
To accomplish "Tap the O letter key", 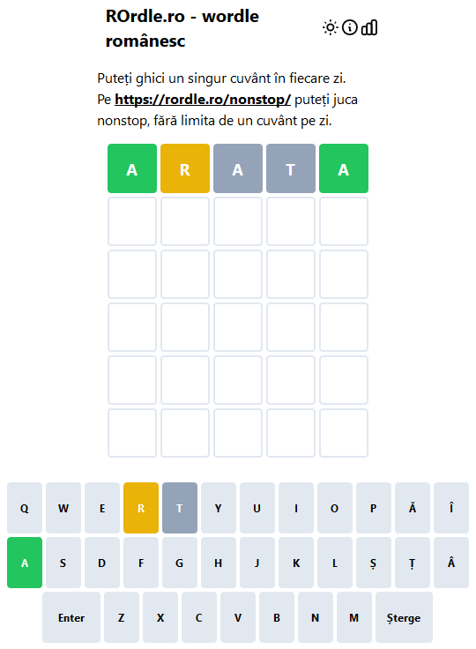I will coord(335,508).
